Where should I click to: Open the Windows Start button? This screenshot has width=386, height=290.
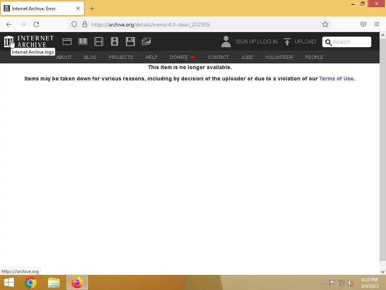pyautogui.click(x=9, y=282)
